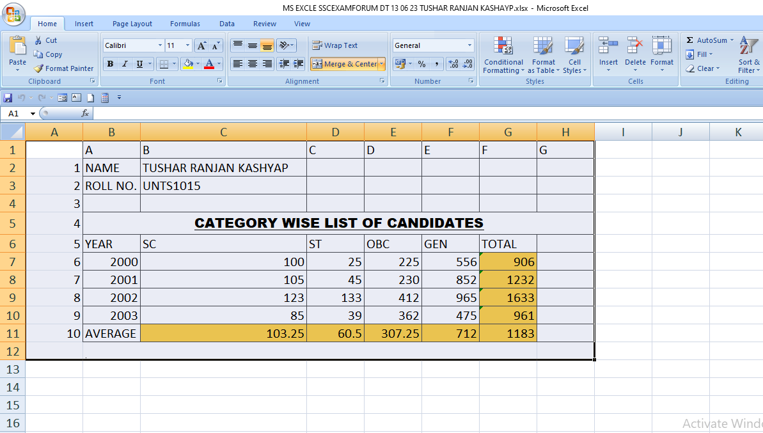Open the Page Layout tab
763x433 pixels.
(x=132, y=24)
